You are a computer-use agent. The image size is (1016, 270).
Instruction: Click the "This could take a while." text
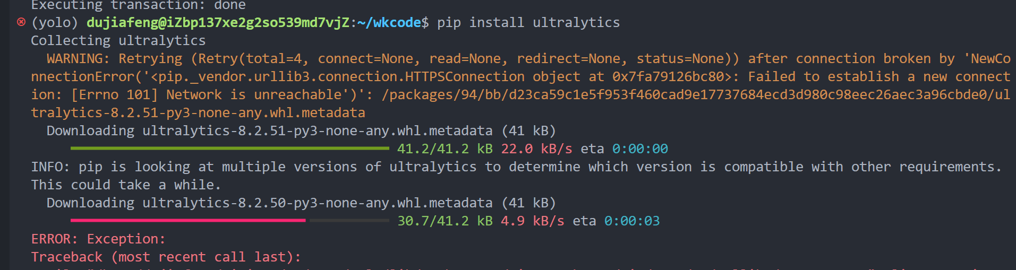coord(125,185)
